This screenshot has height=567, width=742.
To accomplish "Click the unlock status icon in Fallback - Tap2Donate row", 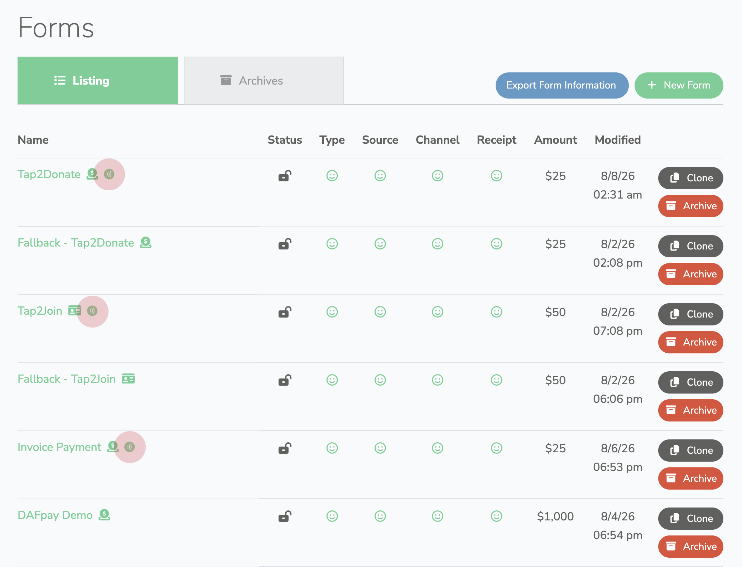I will [285, 244].
